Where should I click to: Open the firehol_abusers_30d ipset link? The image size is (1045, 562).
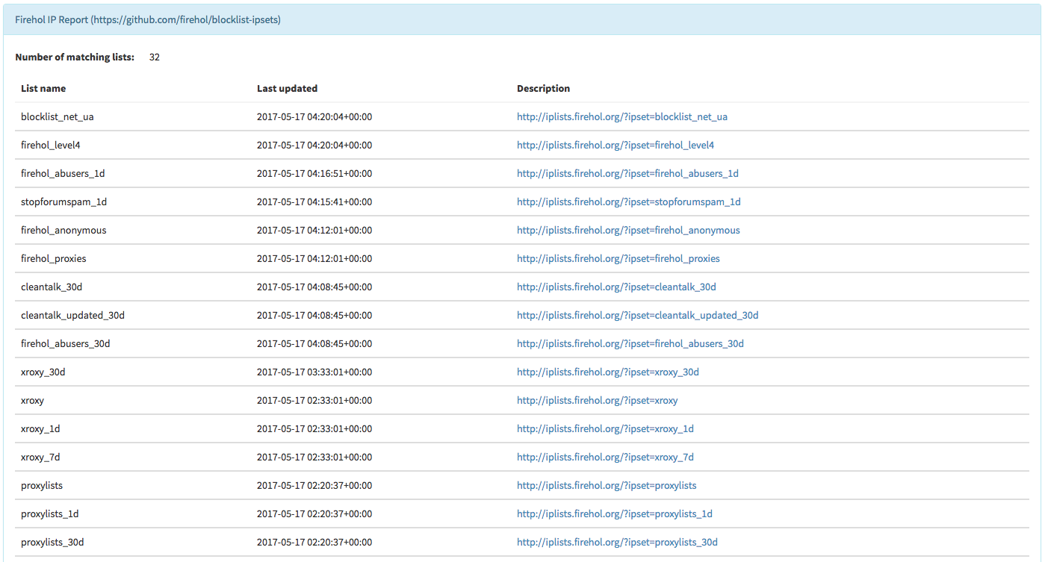[630, 343]
